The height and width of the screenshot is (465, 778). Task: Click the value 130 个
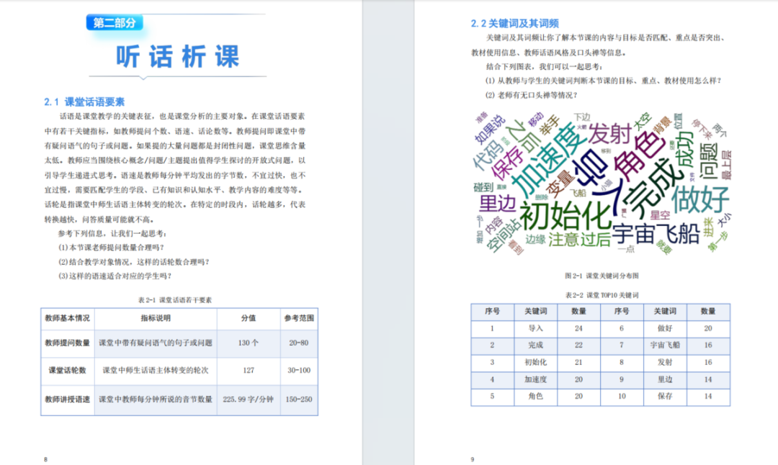click(248, 343)
